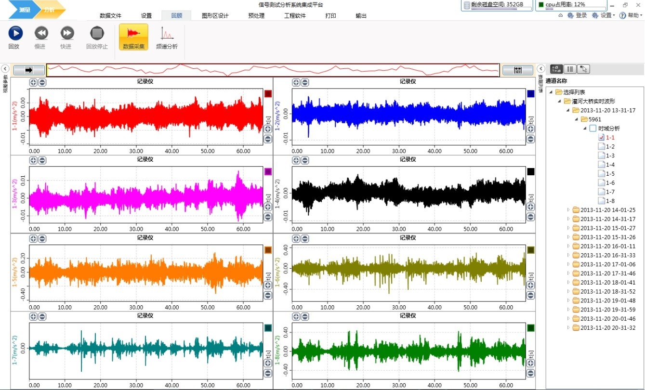Toggle the 时域分析 checkbox
Viewport: 645px width, 390px height.
[x=592, y=129]
